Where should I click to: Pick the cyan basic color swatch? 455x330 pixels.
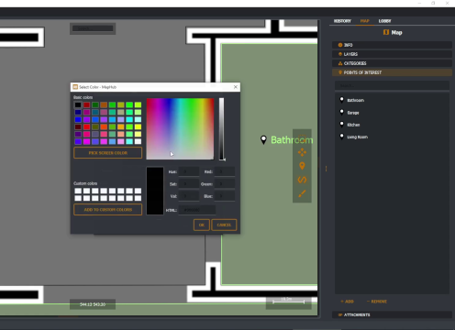click(129, 119)
